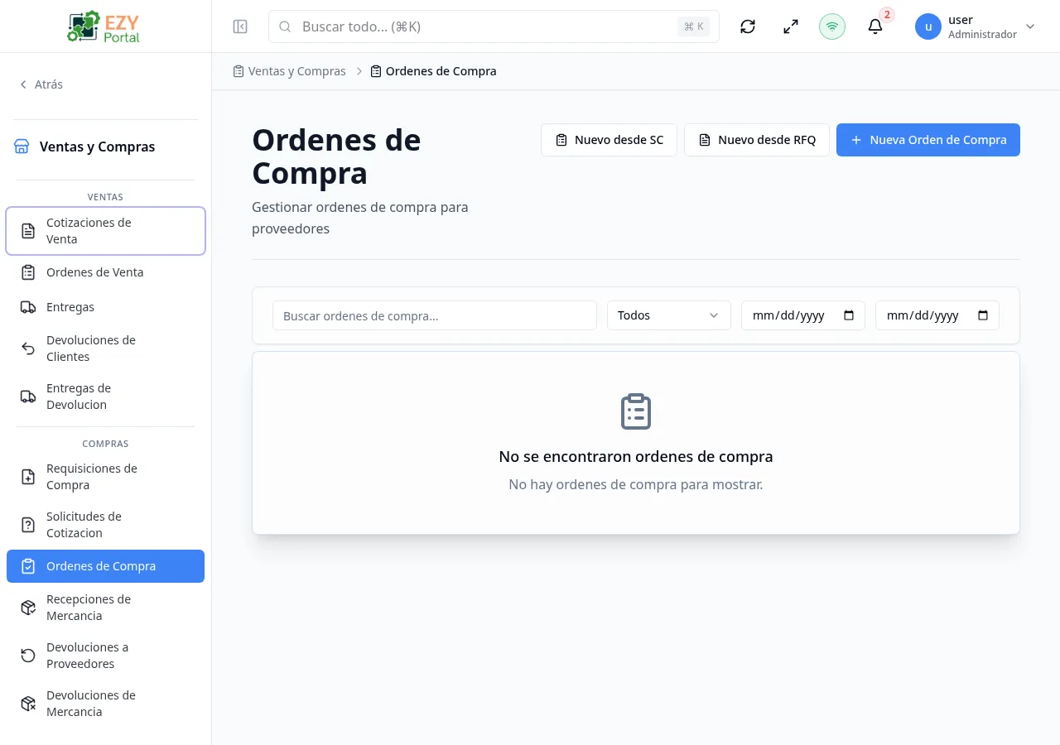1060x745 pixels.
Task: Open Solicitudes de Cotizacion menu item
Action: coord(105,525)
